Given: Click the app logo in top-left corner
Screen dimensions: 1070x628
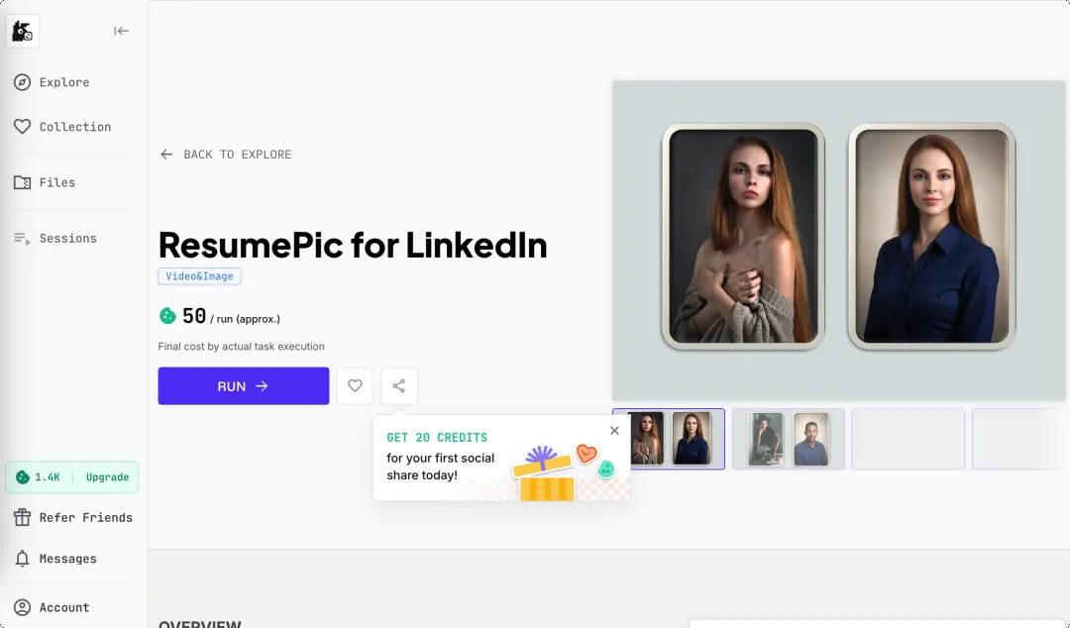Looking at the screenshot, I should point(22,32).
